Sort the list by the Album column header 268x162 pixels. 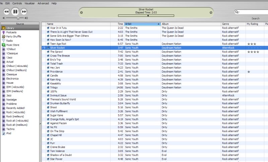coord(190,24)
